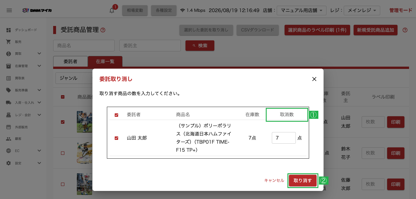This screenshot has height=199, width=416.
Task: Toggle the dialog header select-all checkbox
Action: point(116,115)
